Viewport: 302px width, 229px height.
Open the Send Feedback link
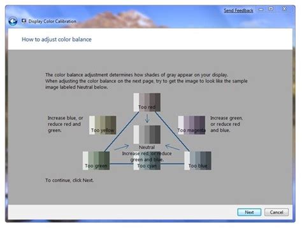pos(238,10)
